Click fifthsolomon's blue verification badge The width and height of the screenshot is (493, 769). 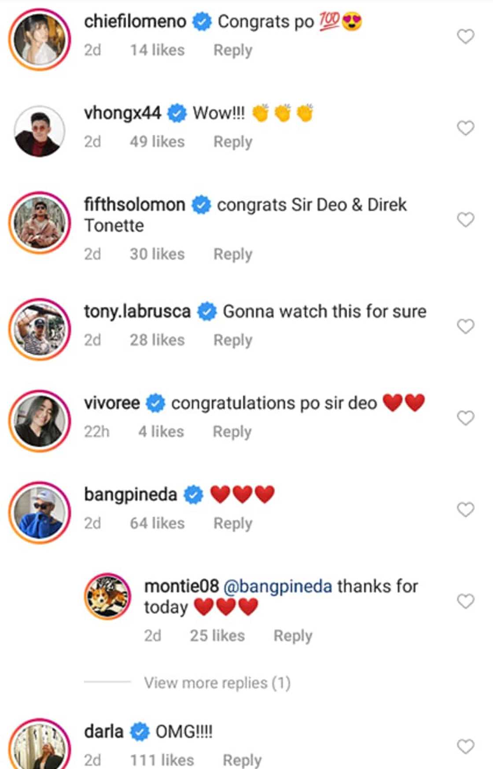click(201, 204)
